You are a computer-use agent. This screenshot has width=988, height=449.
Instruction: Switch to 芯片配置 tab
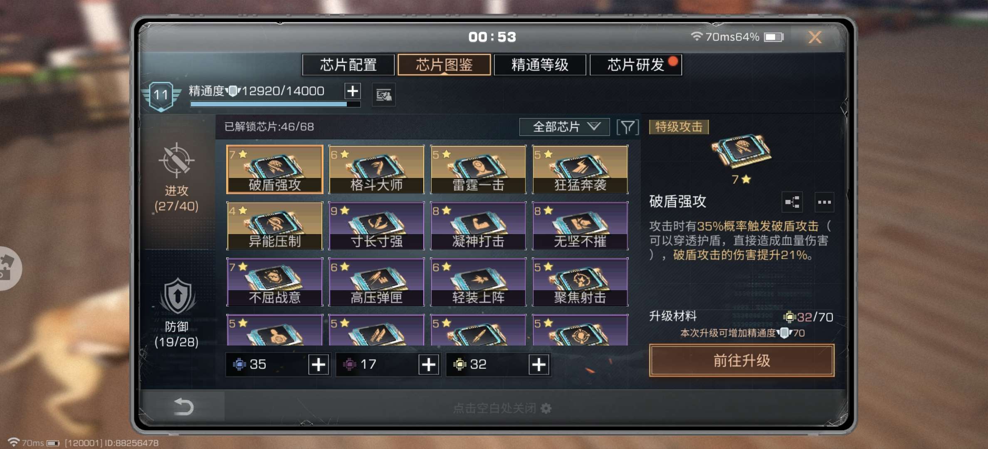(x=348, y=65)
